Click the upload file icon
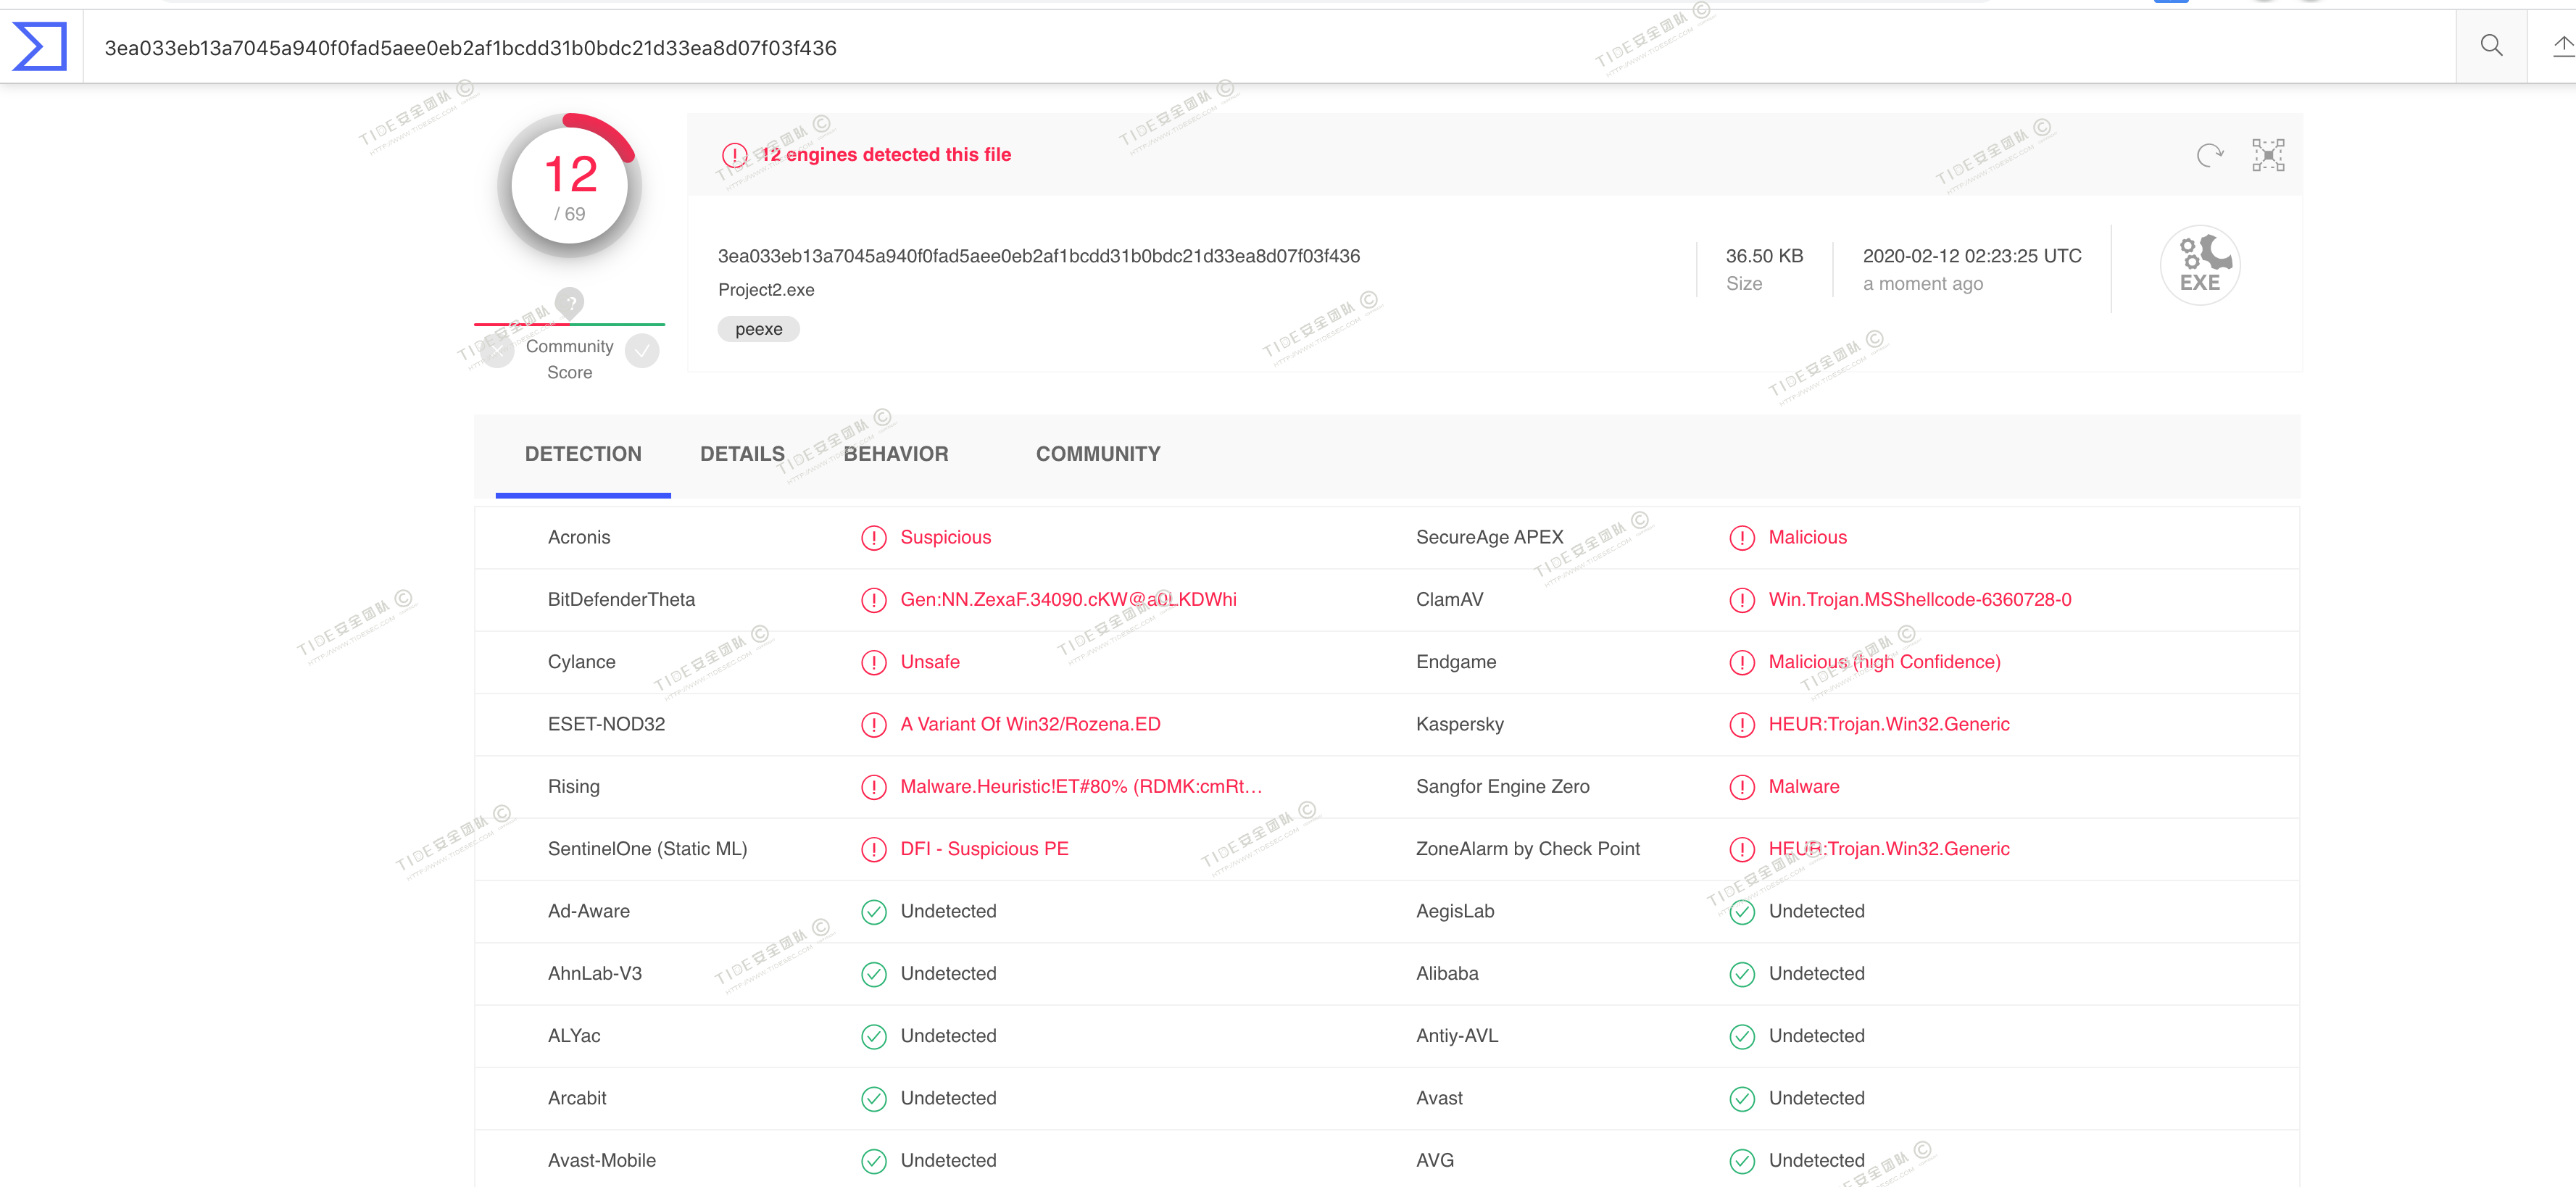This screenshot has width=2576, height=1187. 2562,46
